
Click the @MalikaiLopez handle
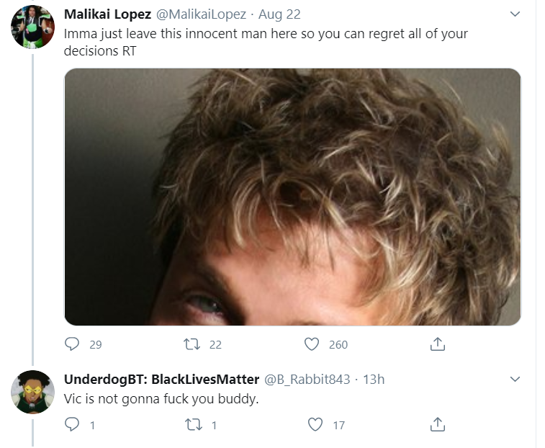(x=201, y=14)
